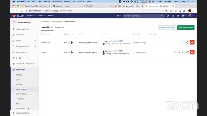Switch to the Available environments tab

pos(47,27)
